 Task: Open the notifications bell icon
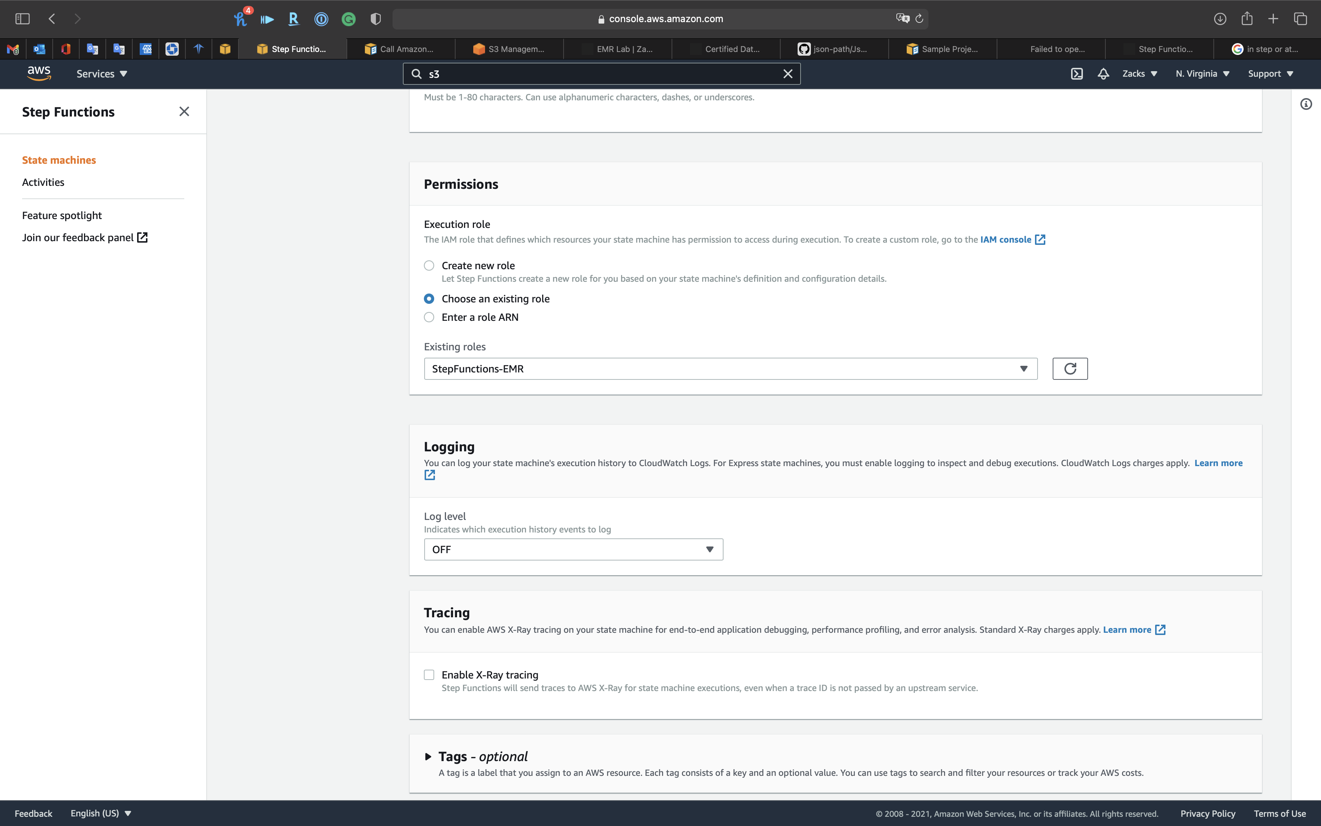tap(1103, 74)
